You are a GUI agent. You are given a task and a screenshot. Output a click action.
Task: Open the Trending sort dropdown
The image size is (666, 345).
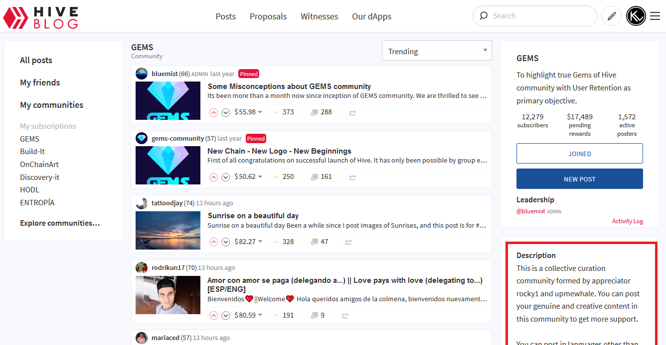pos(437,51)
